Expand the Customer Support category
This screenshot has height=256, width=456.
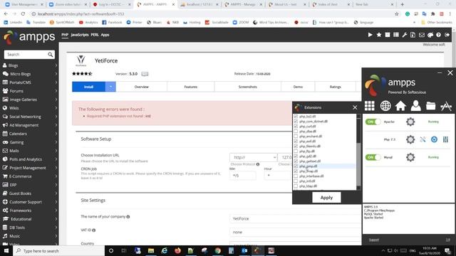click(x=29, y=202)
